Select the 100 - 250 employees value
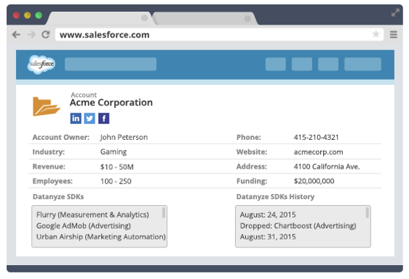Screen dimensions: 409x279 pyautogui.click(x=116, y=181)
